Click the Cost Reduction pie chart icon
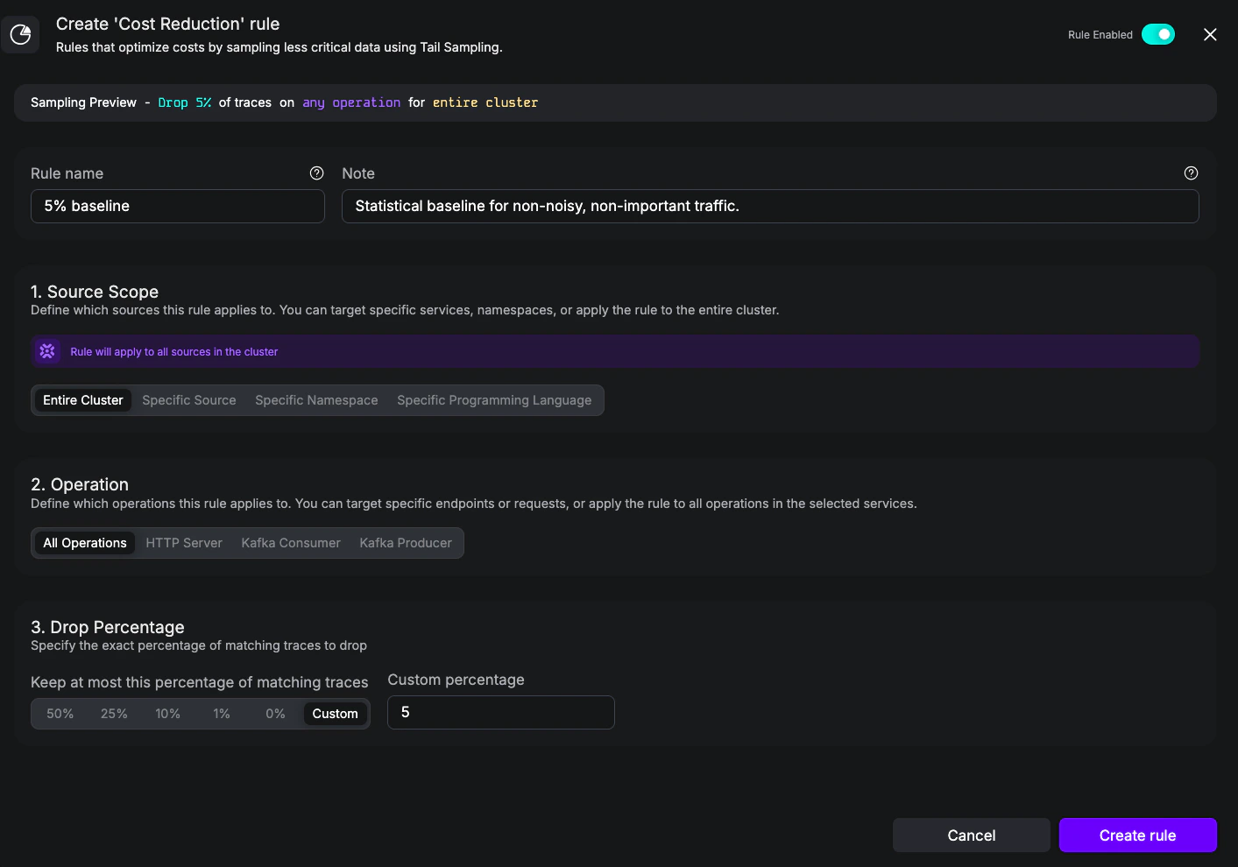 (20, 35)
